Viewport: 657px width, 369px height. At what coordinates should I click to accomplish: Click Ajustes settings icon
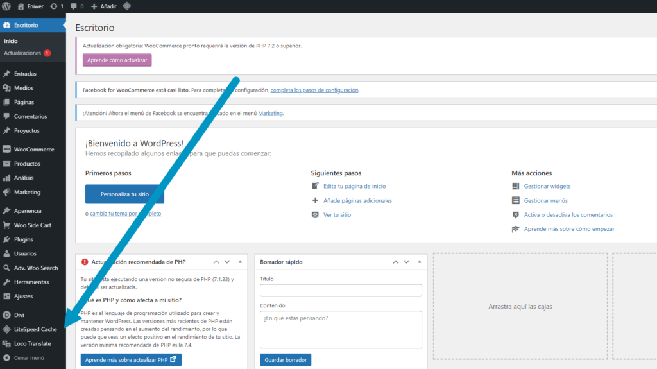(x=6, y=296)
